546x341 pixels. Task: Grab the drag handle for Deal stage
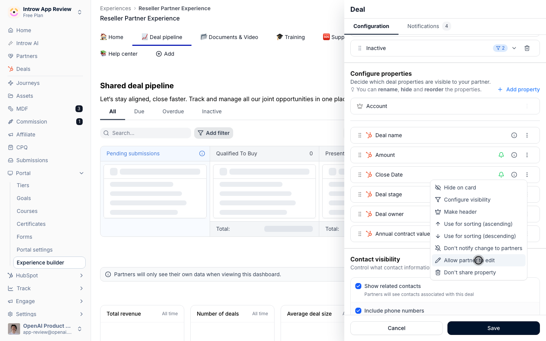[x=360, y=194]
